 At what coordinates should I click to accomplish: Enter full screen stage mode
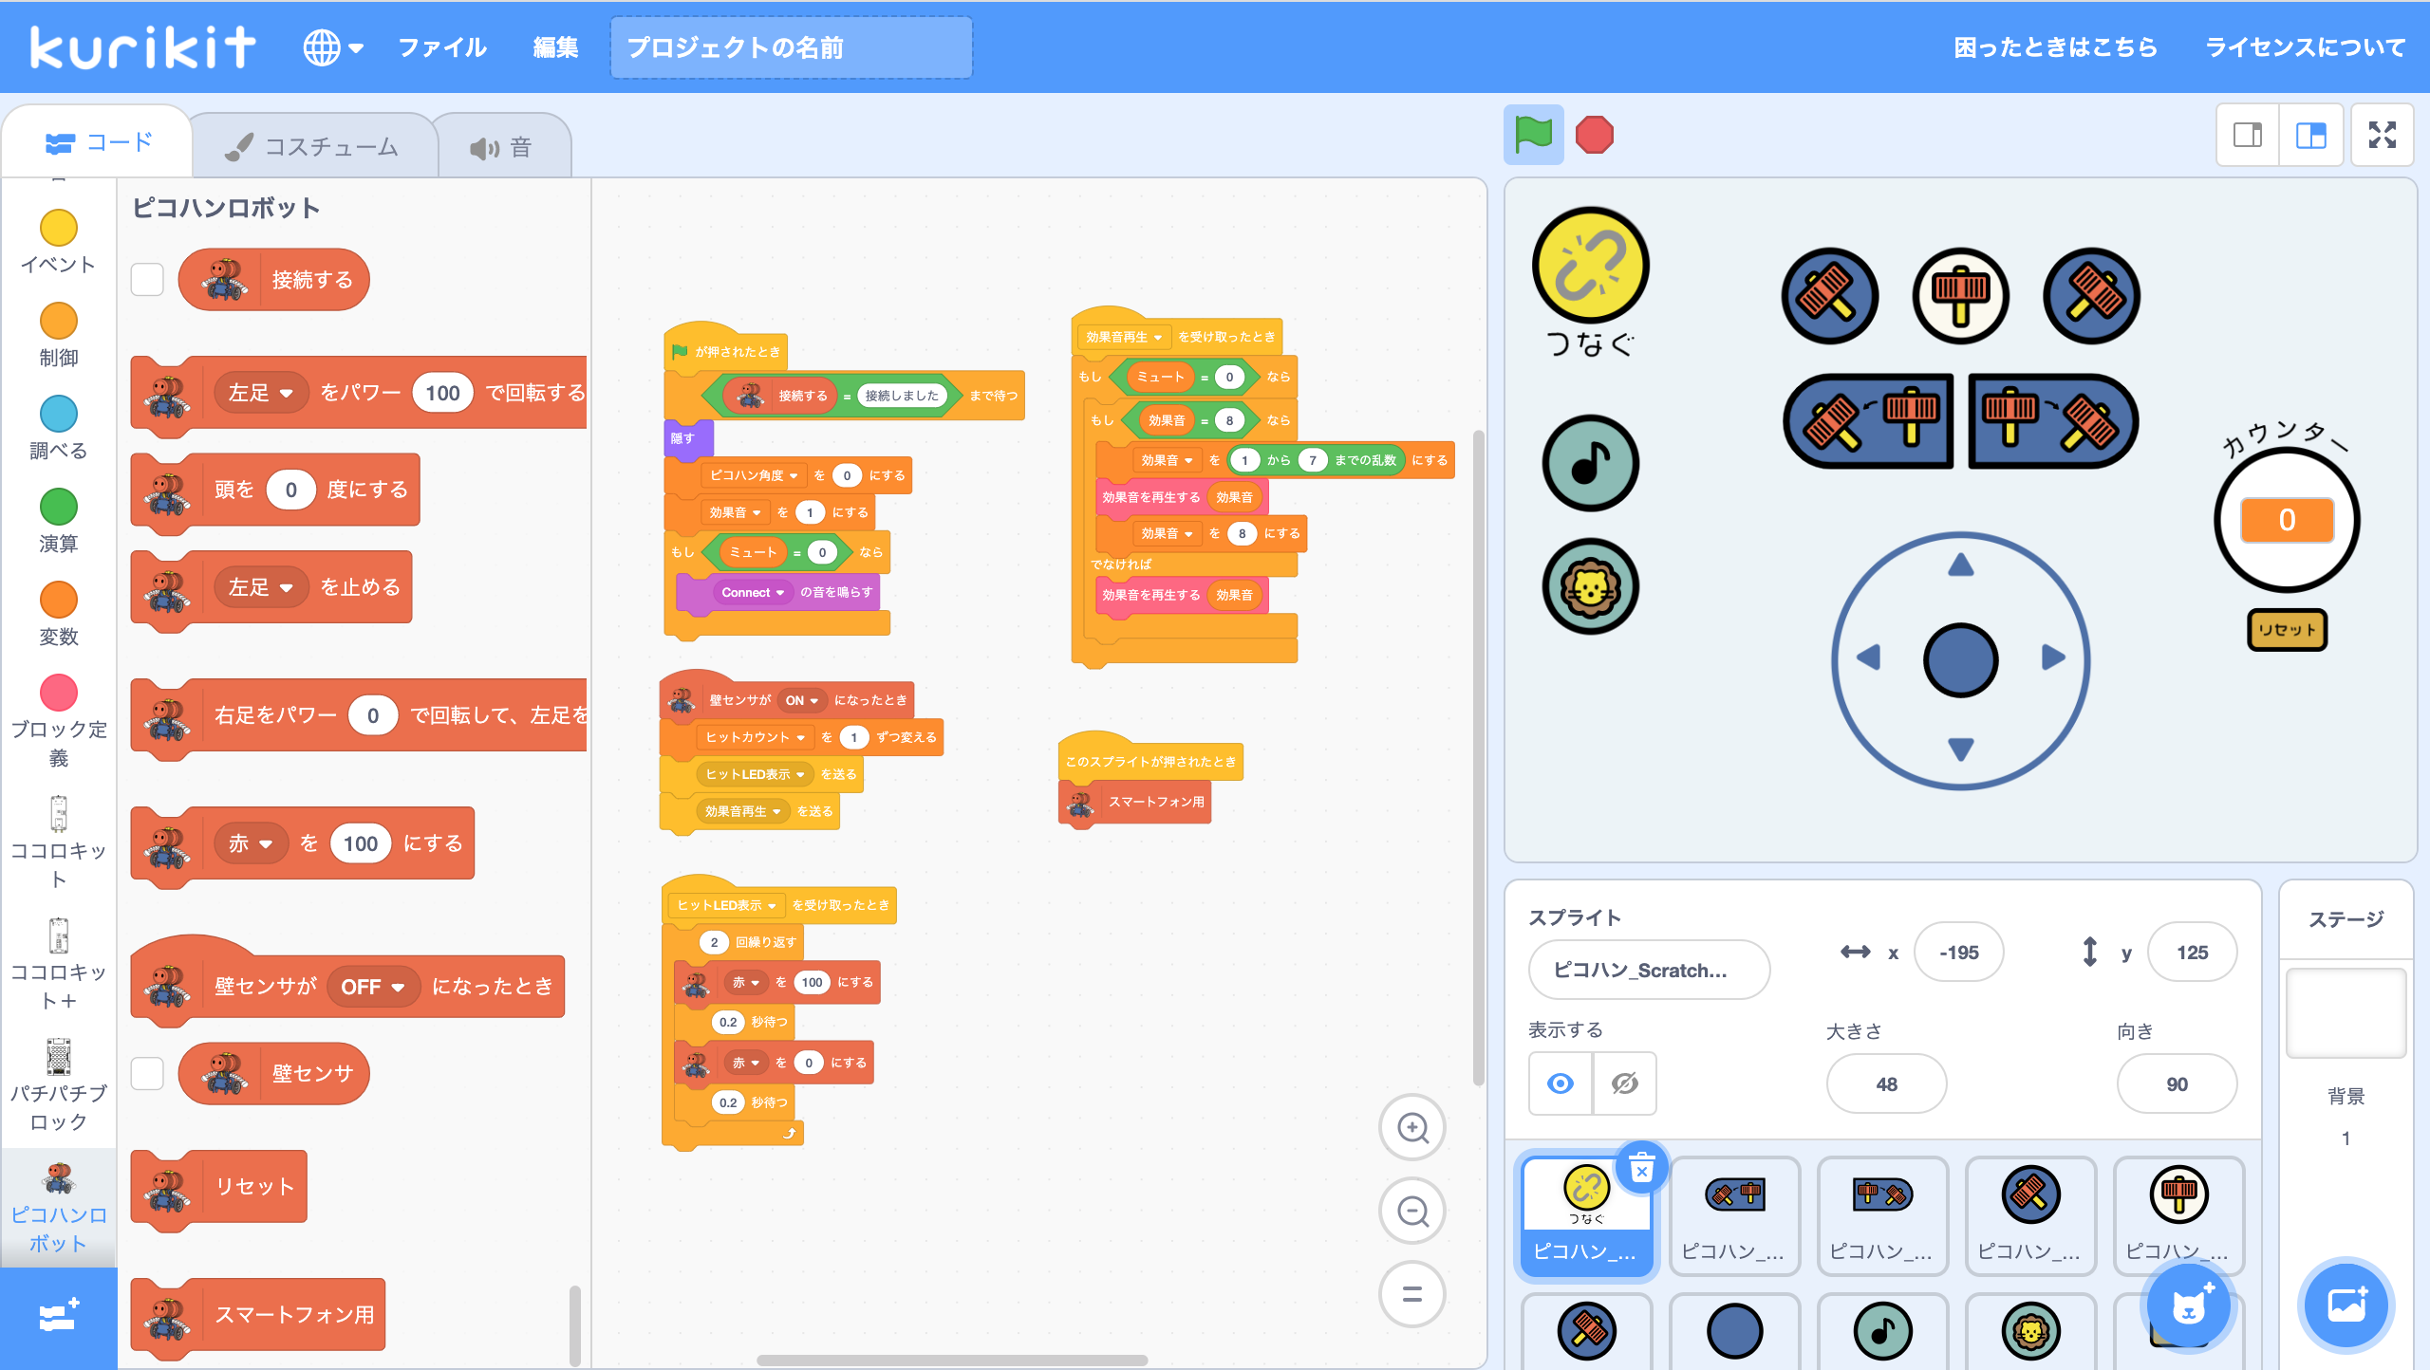[x=2382, y=136]
